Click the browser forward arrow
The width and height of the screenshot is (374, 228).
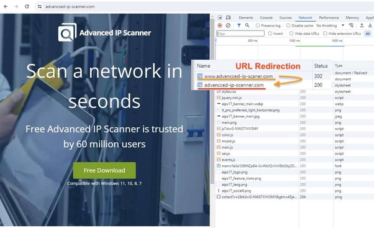coord(16,6)
